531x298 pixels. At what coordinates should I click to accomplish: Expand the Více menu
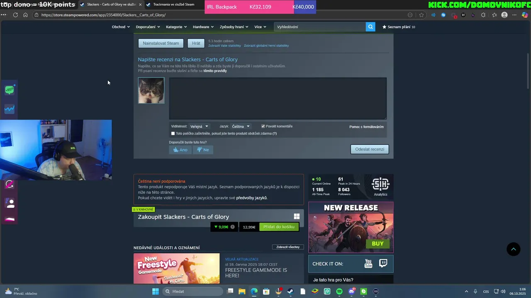(x=261, y=27)
